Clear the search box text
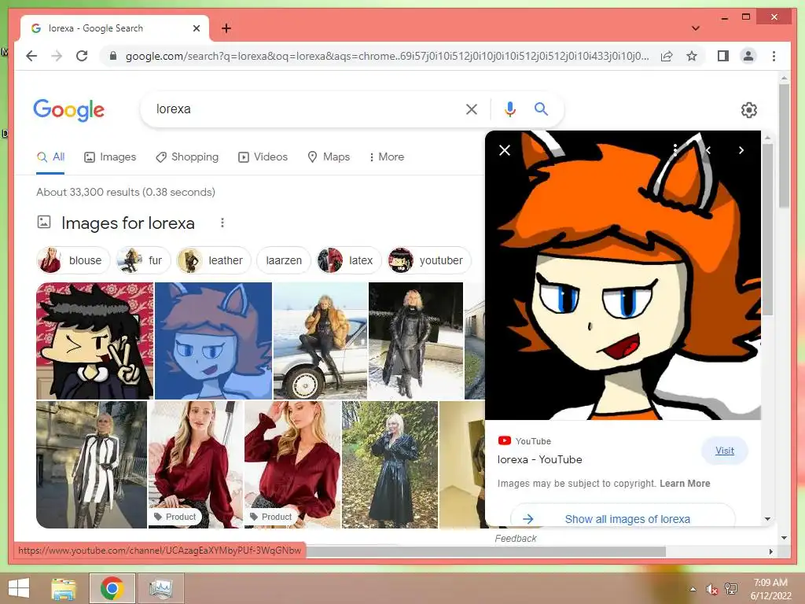Viewport: 805px width, 604px height. tap(472, 109)
